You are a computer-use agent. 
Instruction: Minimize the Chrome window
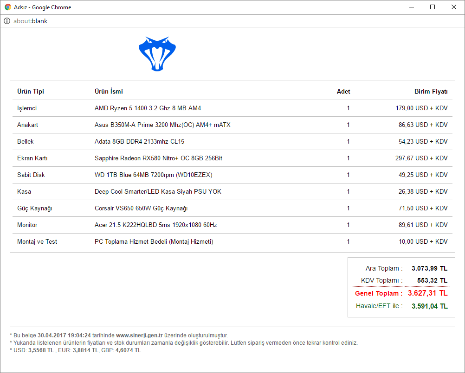click(412, 7)
